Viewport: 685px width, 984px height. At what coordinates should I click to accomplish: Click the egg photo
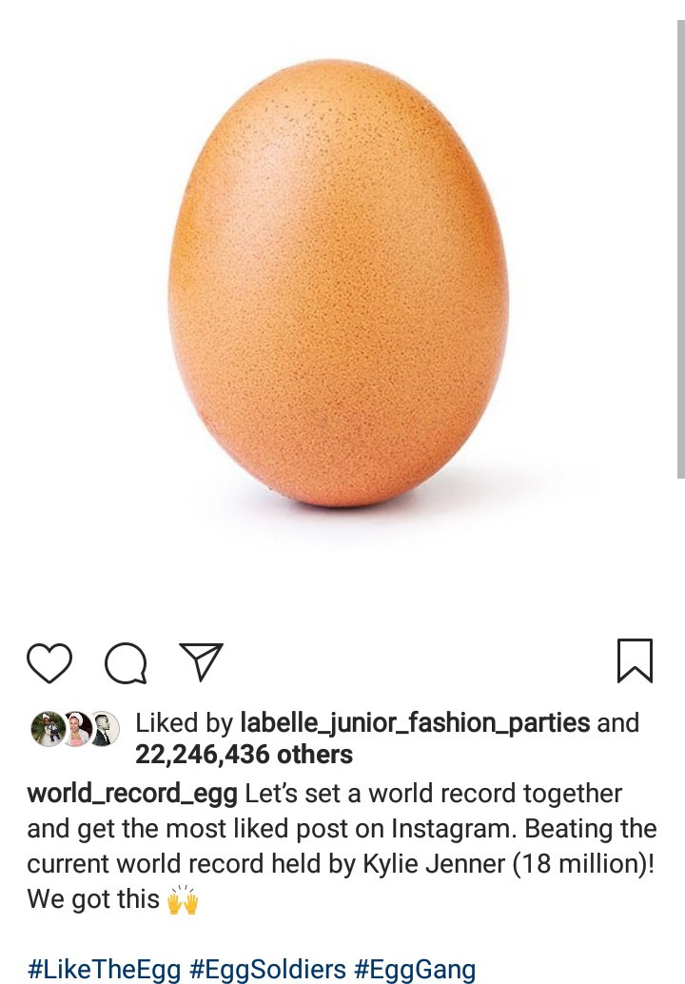coord(339,284)
